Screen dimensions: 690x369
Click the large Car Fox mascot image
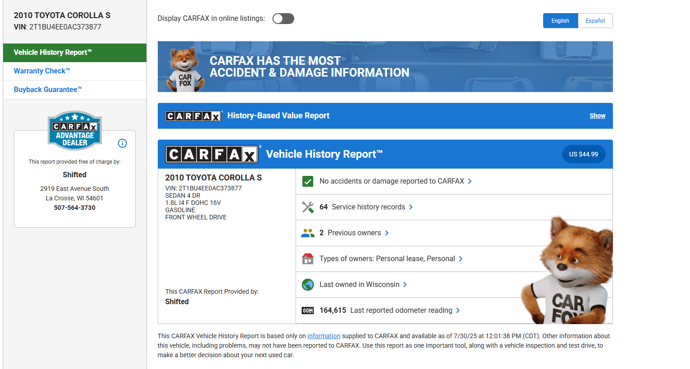tap(567, 271)
